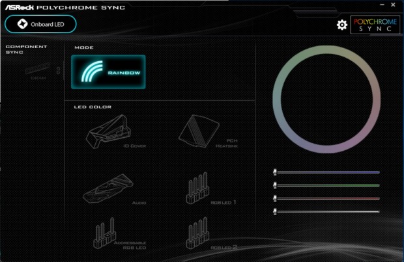This screenshot has height=262, width=404.
Task: Toggle the chain link beside DRAM
Action: pos(58,70)
